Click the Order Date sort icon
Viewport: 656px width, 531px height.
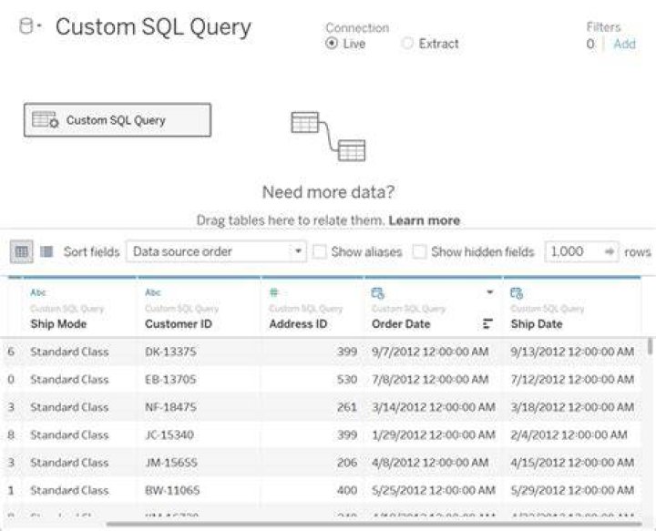pos(487,323)
